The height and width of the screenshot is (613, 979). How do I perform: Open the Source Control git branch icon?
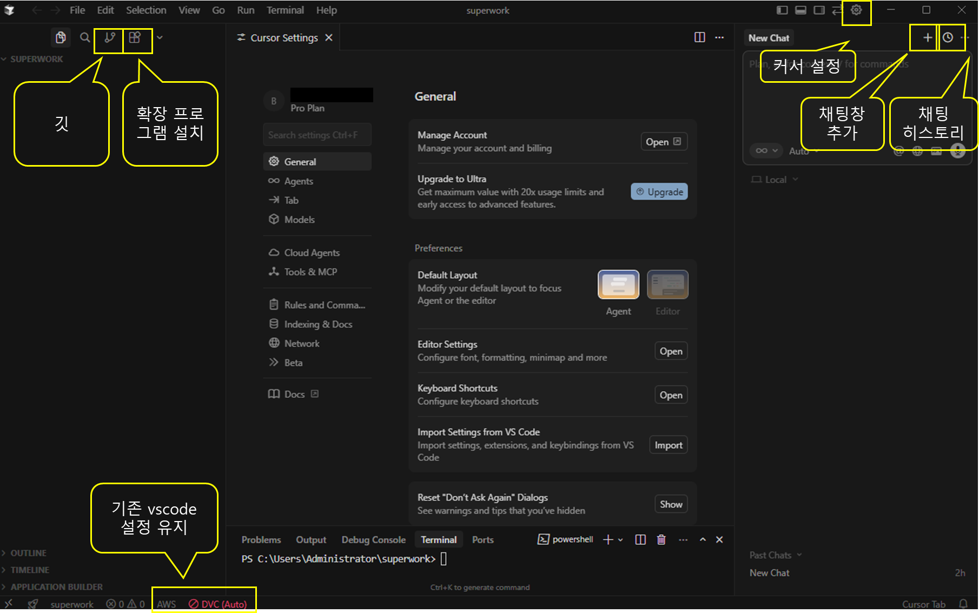pos(110,37)
